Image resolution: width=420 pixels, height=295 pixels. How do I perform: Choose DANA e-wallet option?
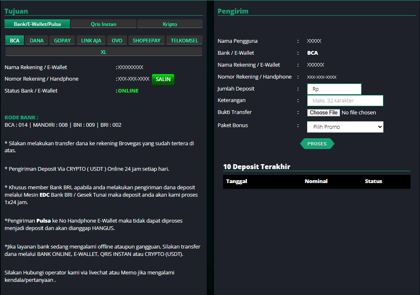pos(37,40)
